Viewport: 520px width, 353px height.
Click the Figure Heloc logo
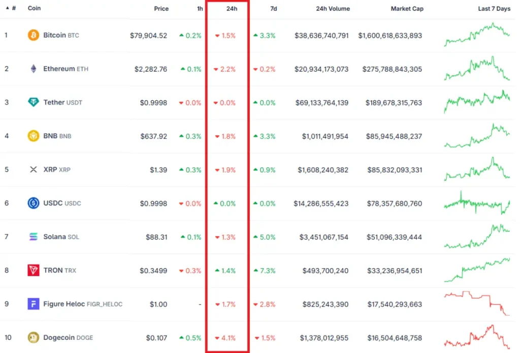coord(33,304)
